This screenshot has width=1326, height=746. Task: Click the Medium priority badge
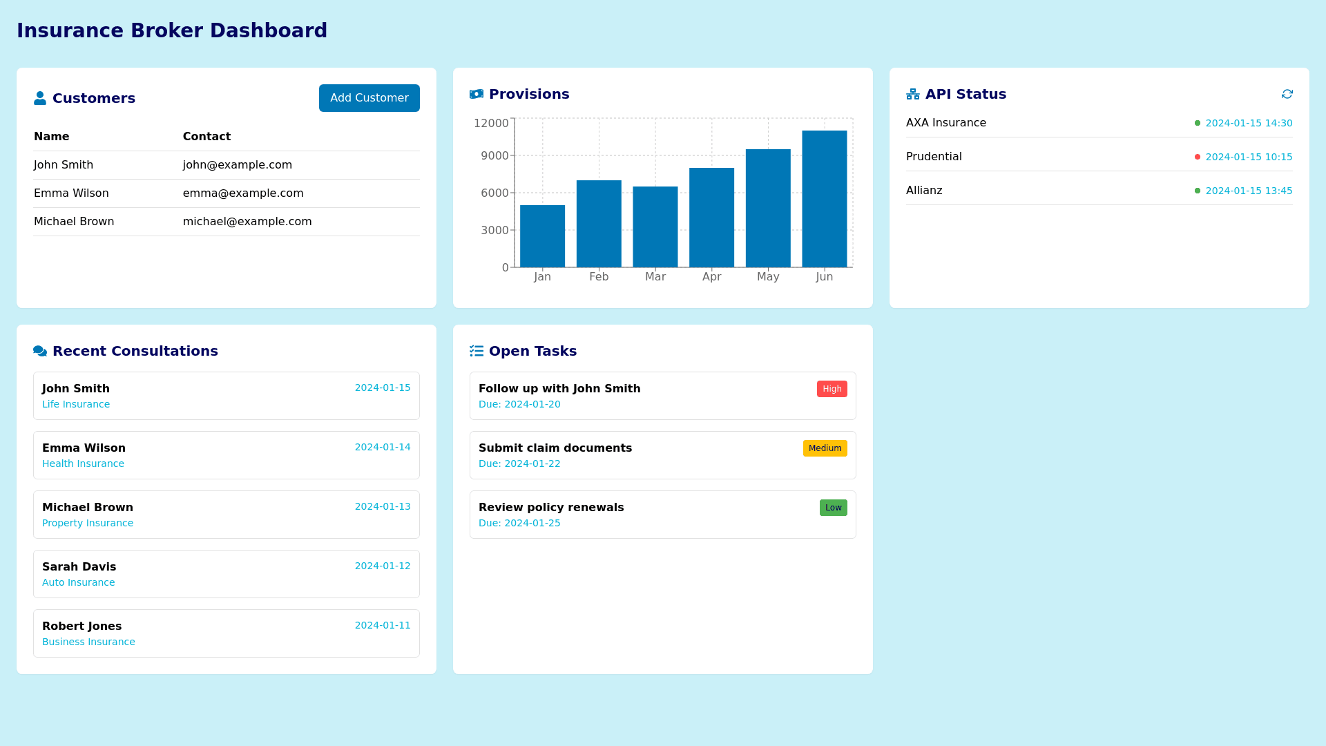pyautogui.click(x=825, y=448)
